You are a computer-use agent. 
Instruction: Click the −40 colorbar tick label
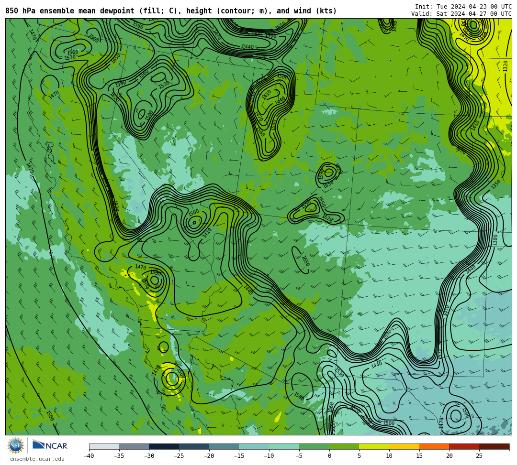point(89,456)
